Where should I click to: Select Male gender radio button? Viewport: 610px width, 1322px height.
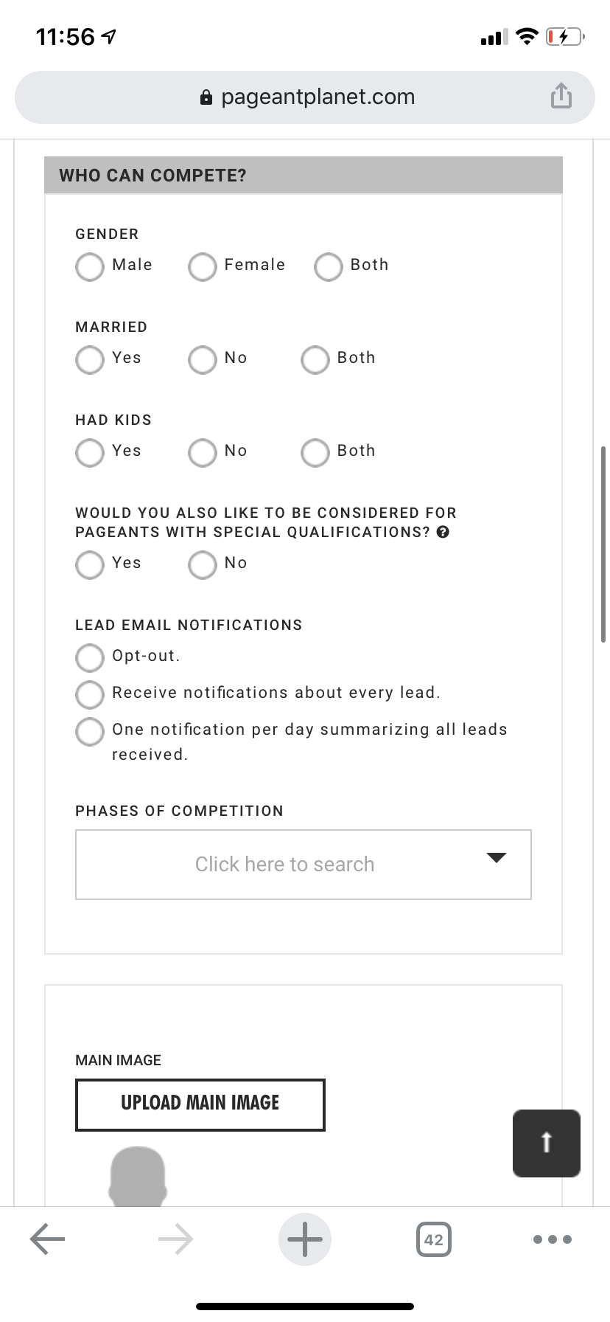coord(90,267)
